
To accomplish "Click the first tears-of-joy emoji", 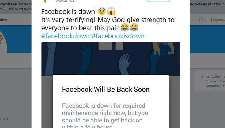I will pos(125,27).
